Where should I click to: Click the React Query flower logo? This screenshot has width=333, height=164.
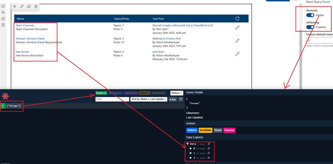[x=5, y=96]
